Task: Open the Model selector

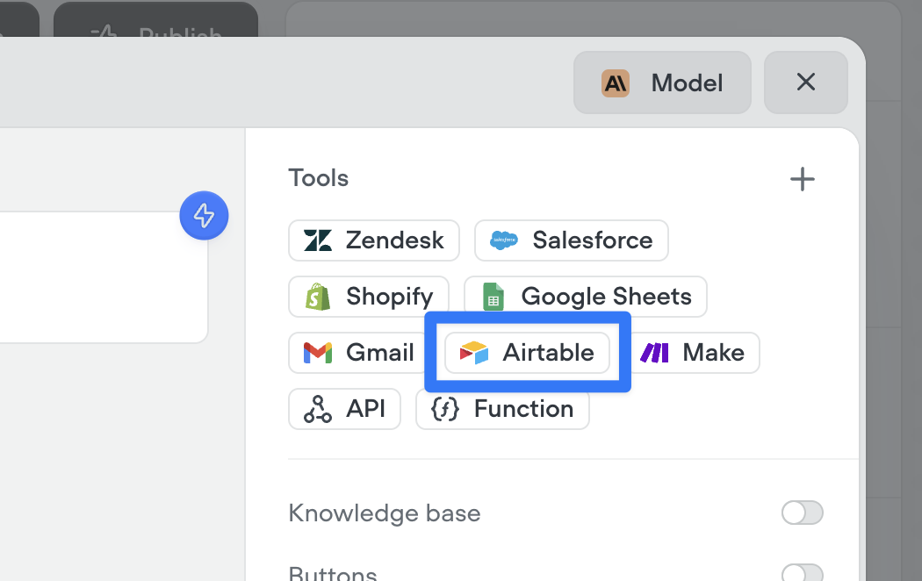Action: tap(662, 82)
